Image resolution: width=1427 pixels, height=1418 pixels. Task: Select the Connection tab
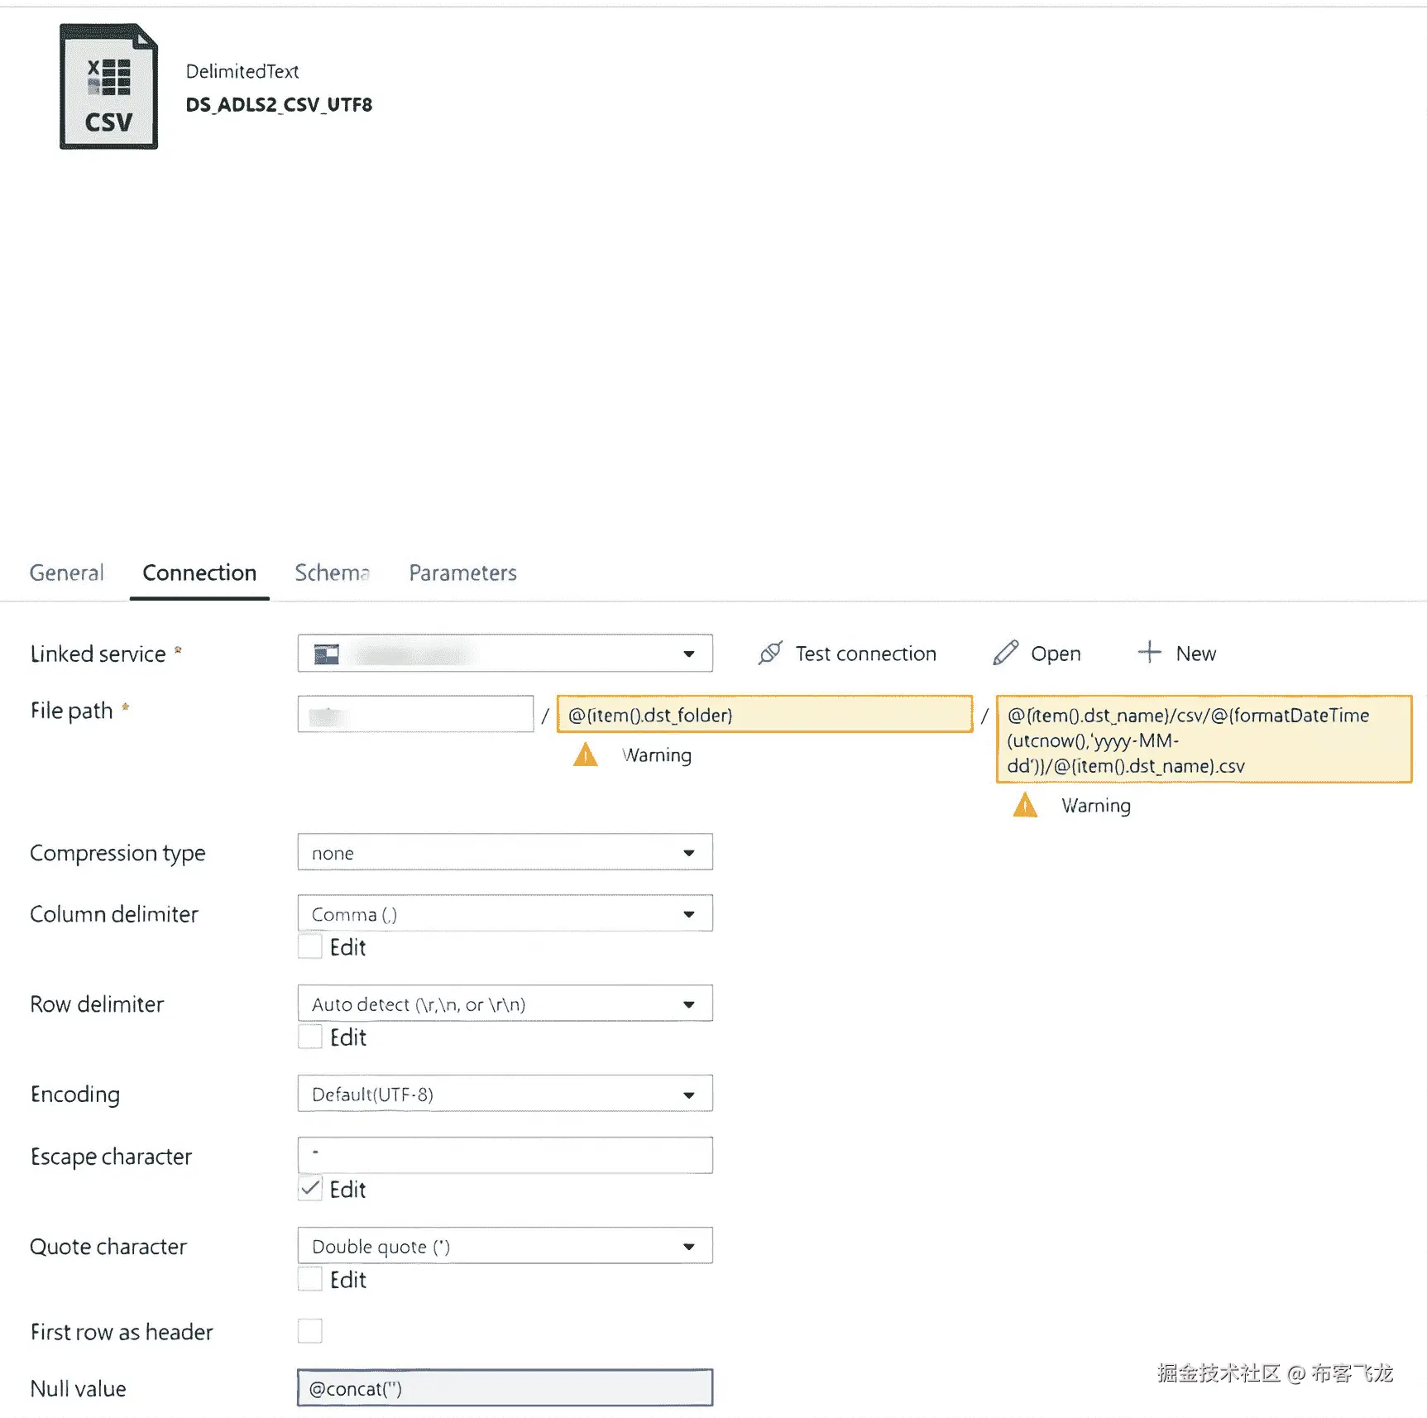point(199,572)
